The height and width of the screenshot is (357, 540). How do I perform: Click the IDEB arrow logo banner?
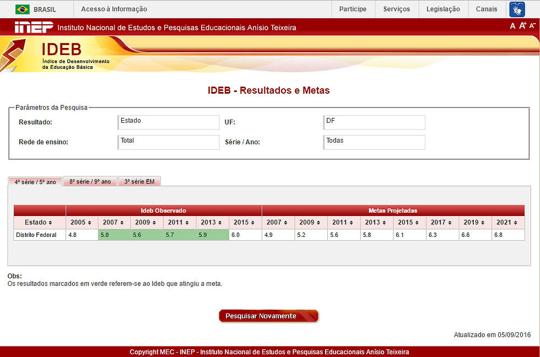coord(55,55)
